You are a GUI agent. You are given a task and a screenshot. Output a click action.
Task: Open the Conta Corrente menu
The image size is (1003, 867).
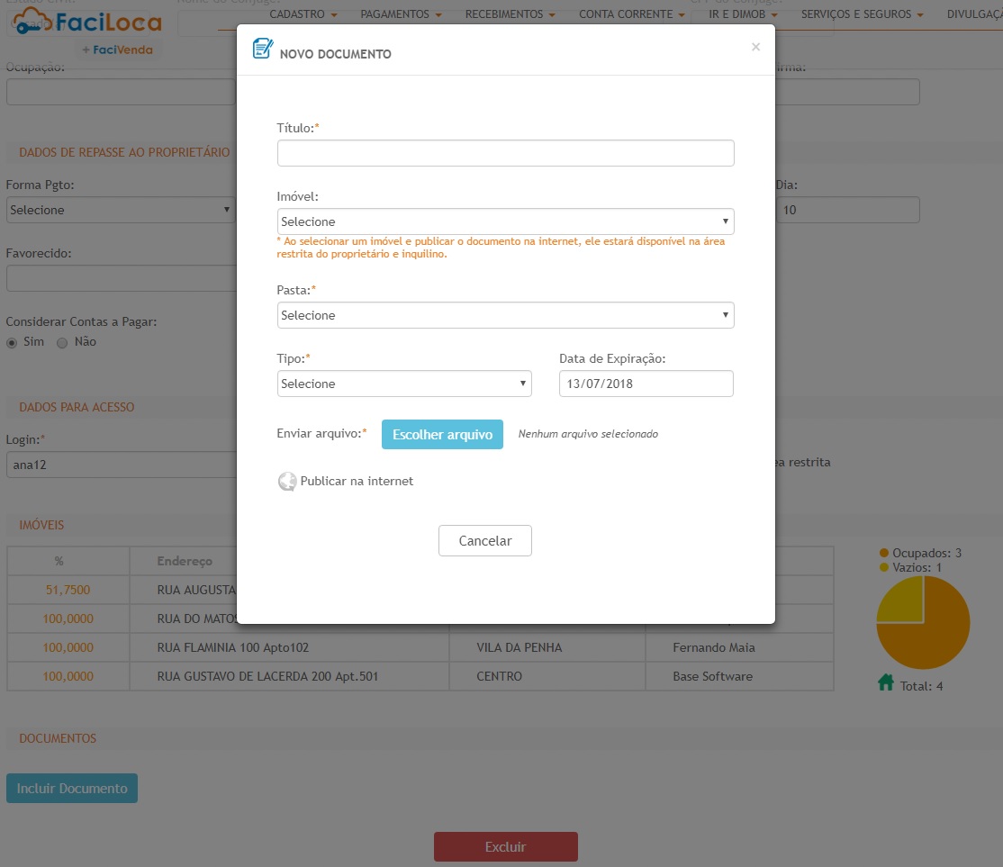631,14
